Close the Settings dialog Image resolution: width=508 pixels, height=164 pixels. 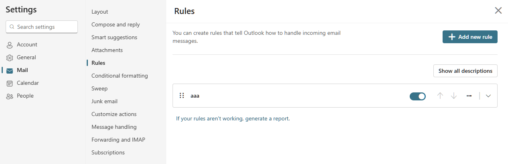[x=498, y=10]
